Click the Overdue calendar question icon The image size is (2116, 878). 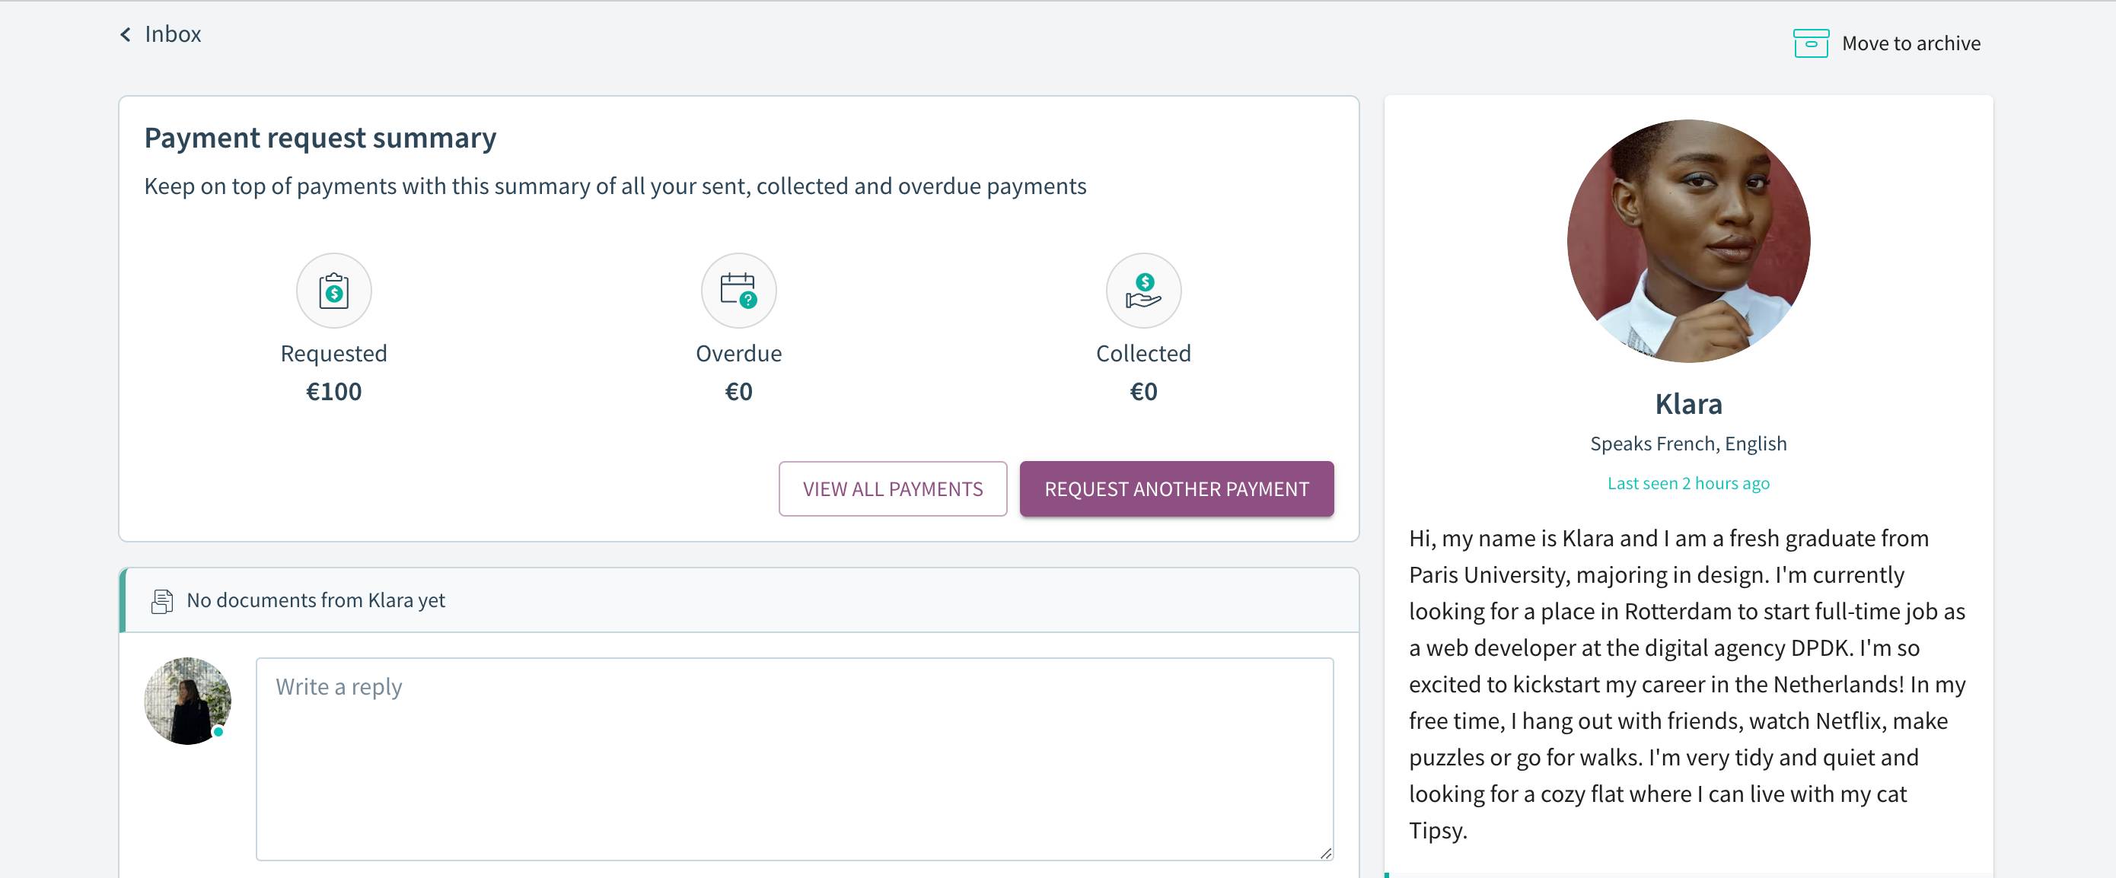(x=738, y=291)
